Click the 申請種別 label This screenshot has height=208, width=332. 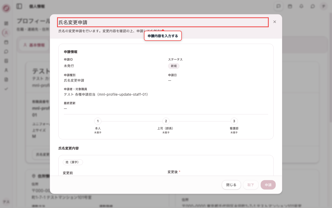click(x=70, y=75)
